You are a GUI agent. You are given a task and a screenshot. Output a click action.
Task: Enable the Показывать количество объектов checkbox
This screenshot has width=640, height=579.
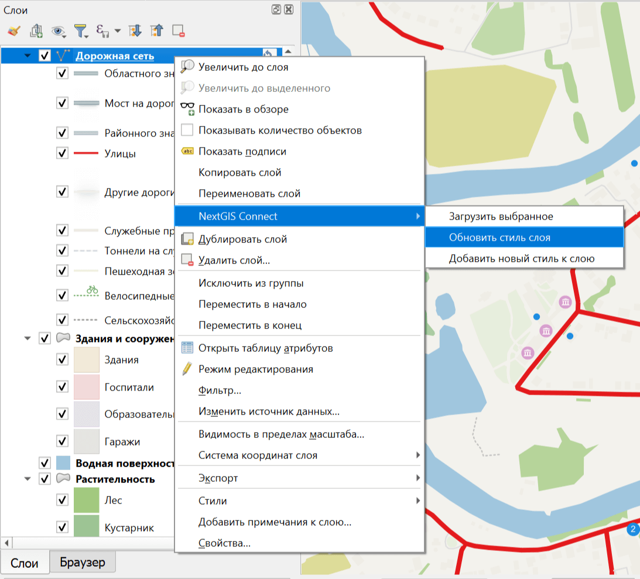(x=187, y=130)
